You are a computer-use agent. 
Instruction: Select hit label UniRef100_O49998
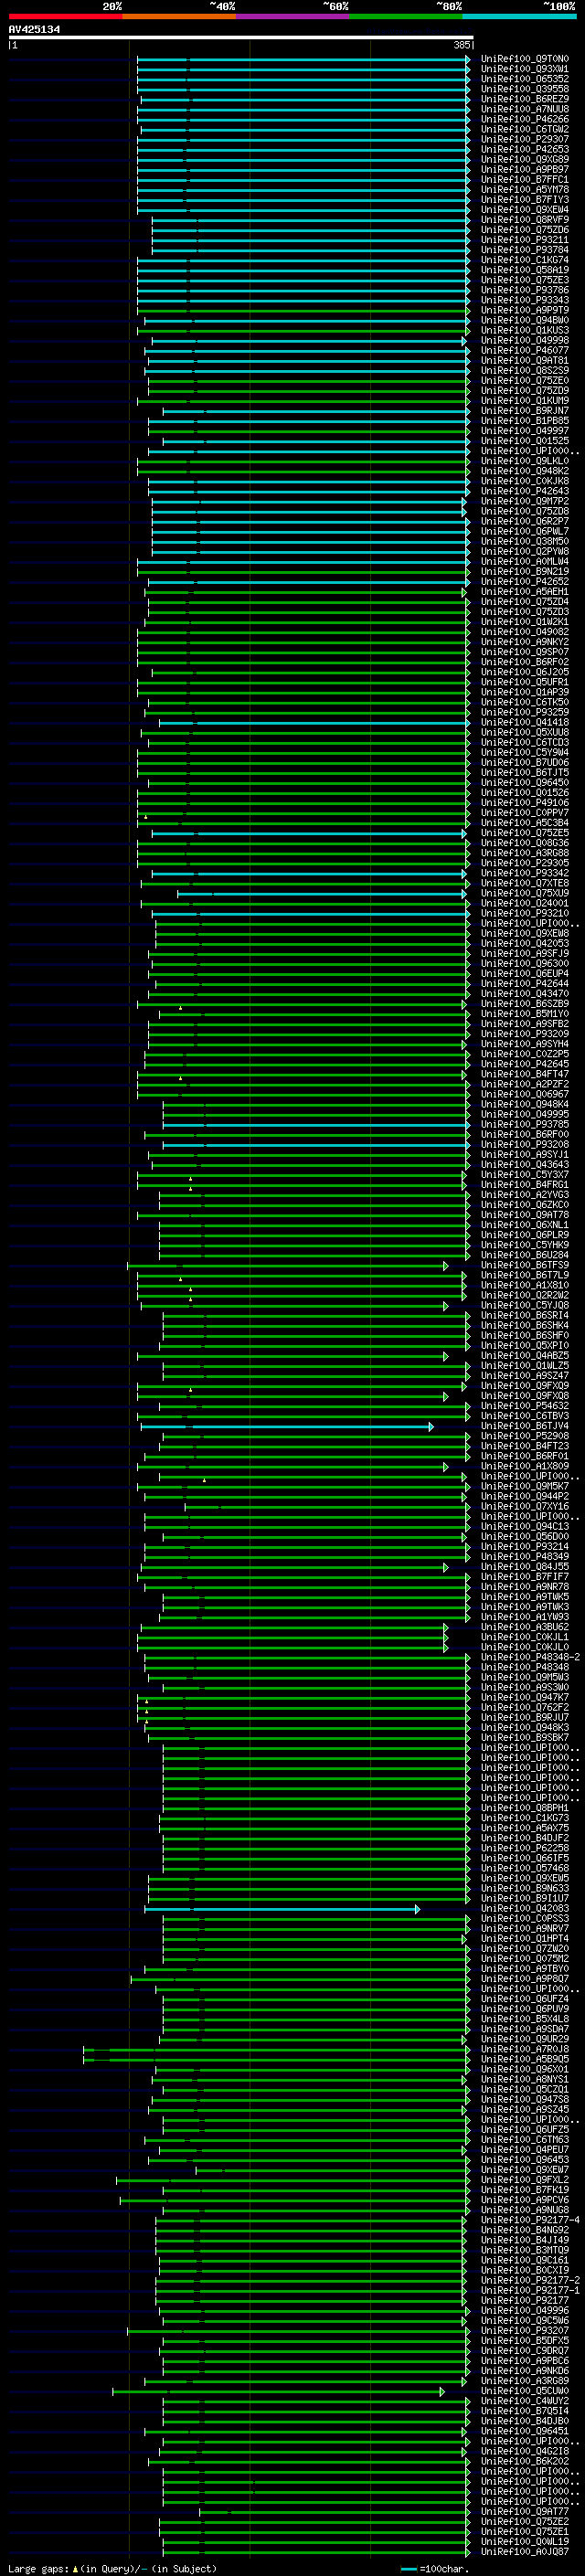525,340
